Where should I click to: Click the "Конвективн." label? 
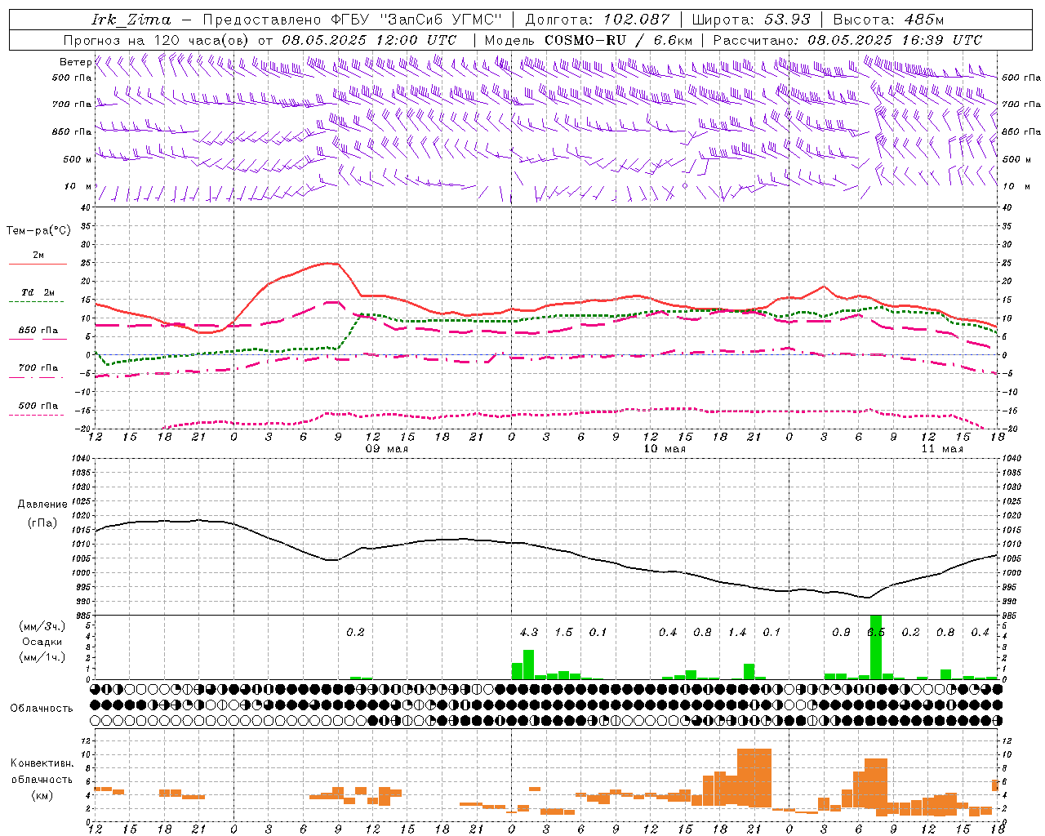click(42, 763)
